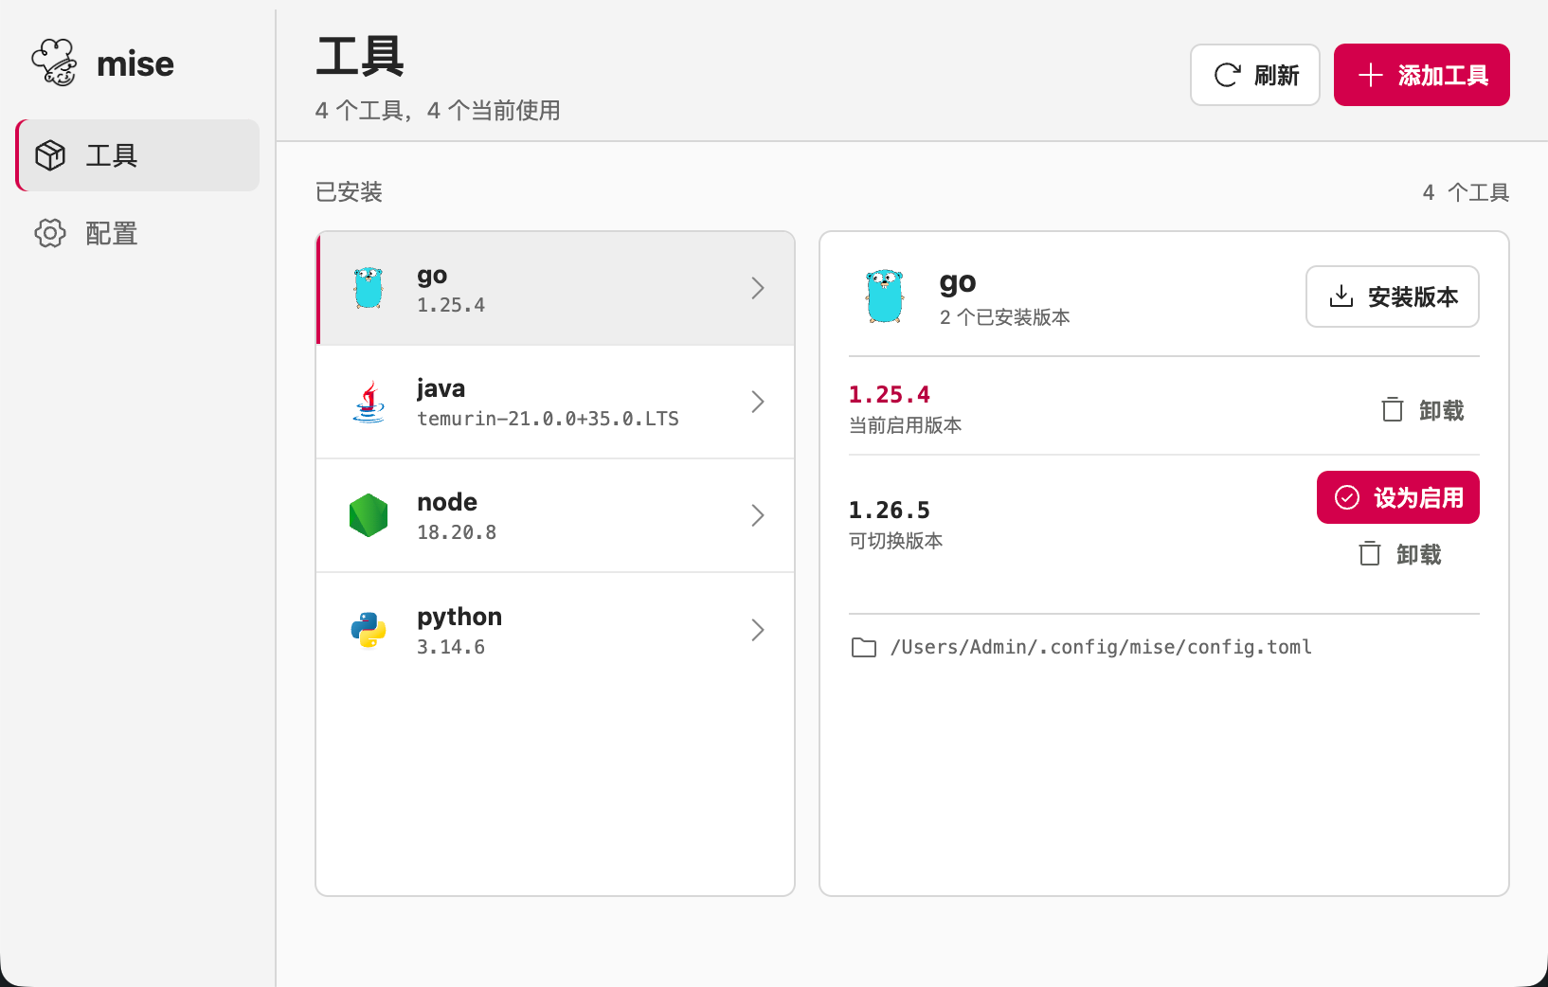
Task: Click the circular arrow refresh icon
Action: pyautogui.click(x=1228, y=75)
